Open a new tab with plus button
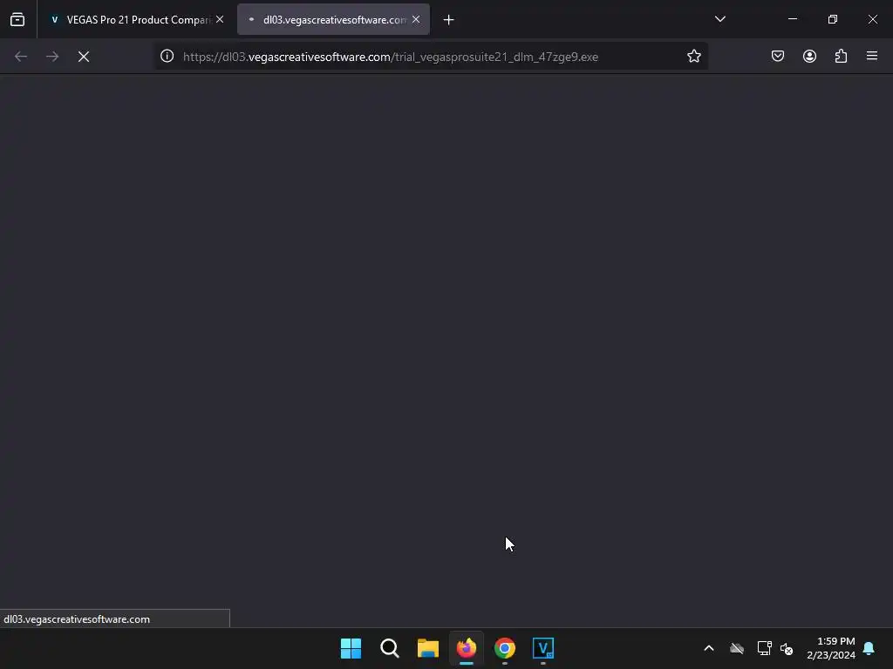 (449, 20)
